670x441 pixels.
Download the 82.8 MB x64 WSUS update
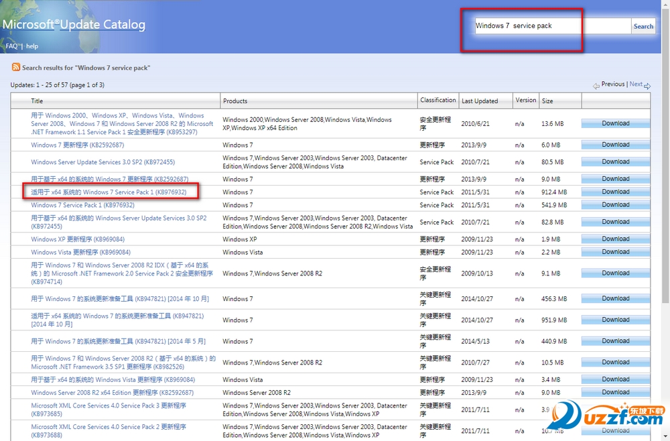coord(615,223)
